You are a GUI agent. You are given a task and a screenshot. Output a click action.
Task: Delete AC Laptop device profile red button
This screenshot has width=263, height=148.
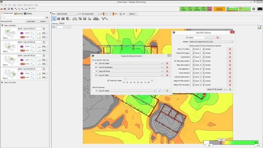coord(218,37)
